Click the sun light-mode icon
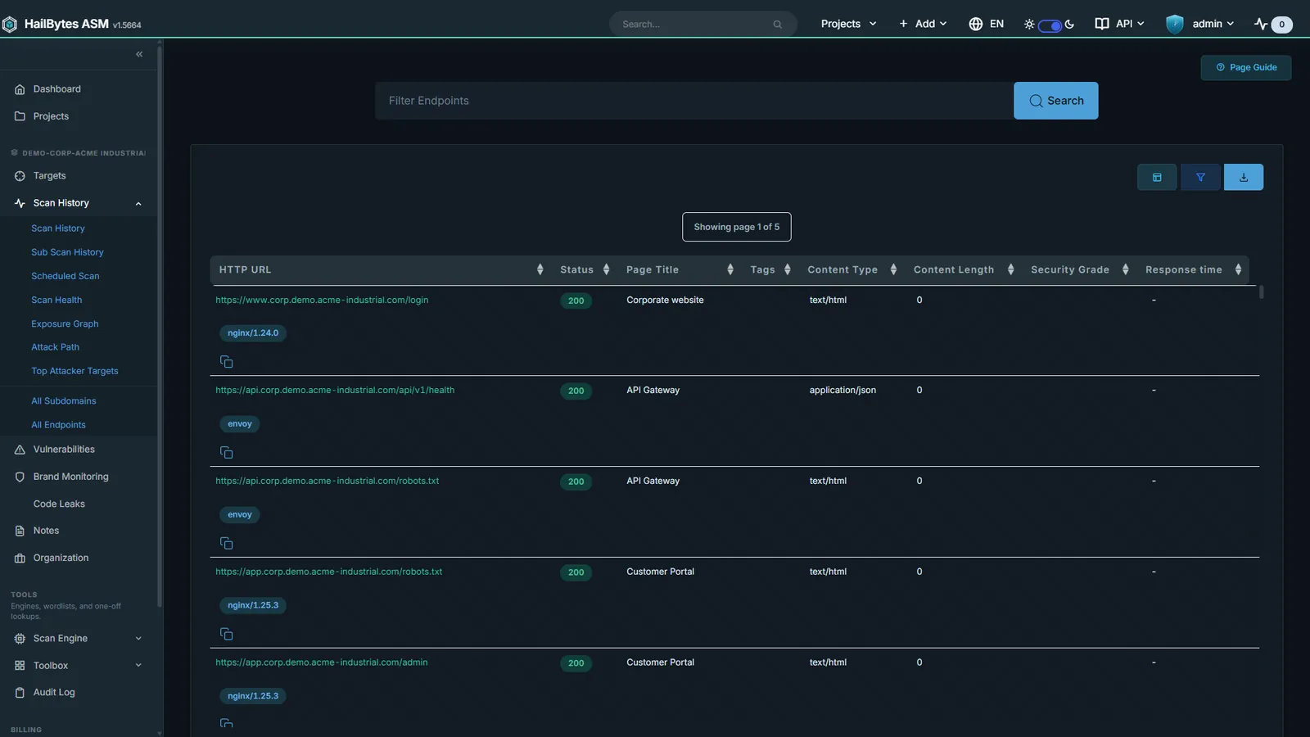Viewport: 1310px width, 737px height. (1029, 25)
